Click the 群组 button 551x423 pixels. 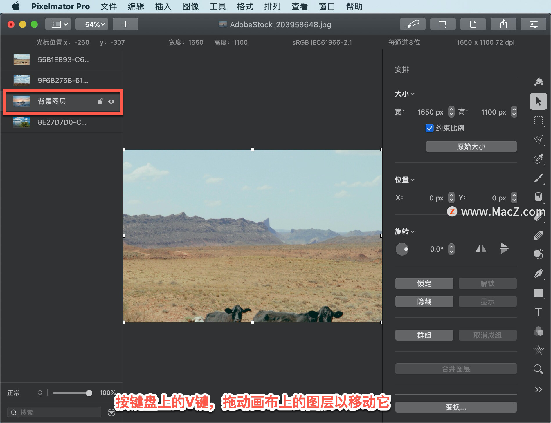pos(424,335)
